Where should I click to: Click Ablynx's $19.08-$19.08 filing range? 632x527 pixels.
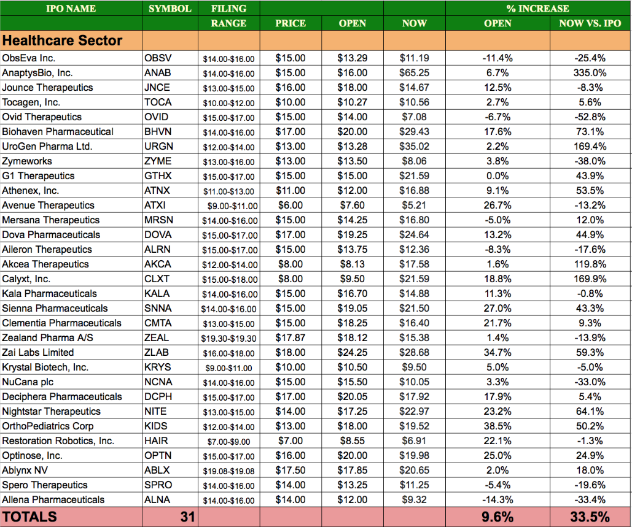click(x=228, y=471)
